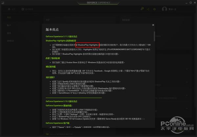Select 帐户 in the settings sidebar

pos(9,25)
